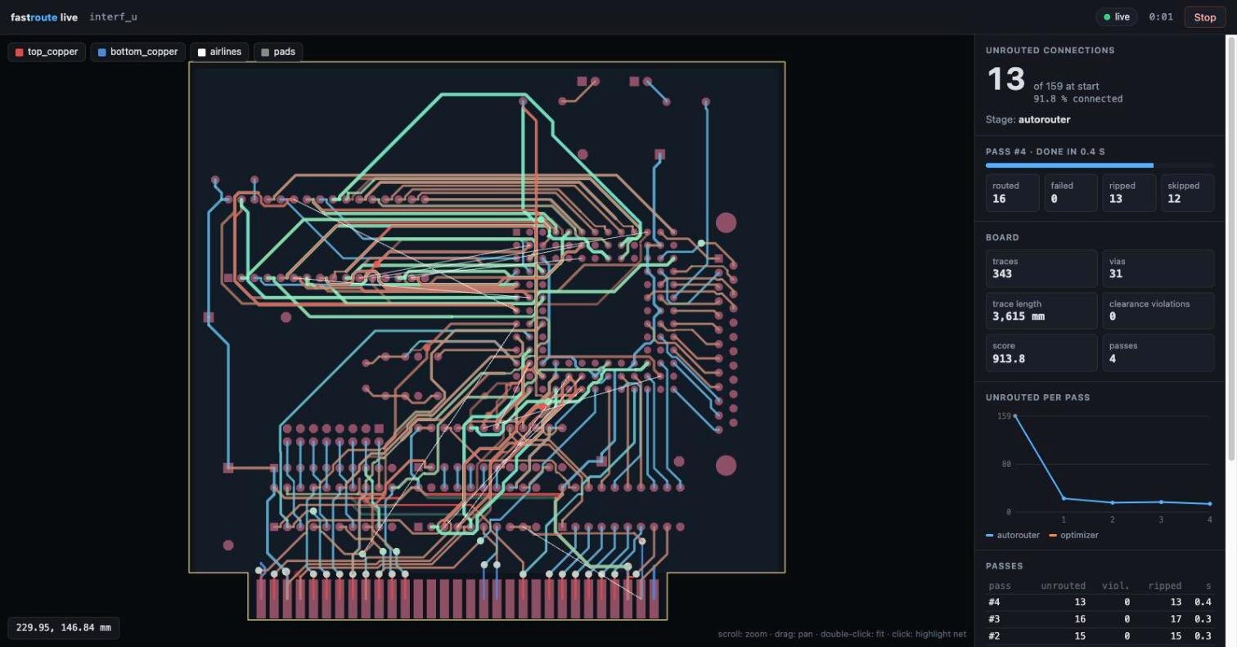Screen dimensions: 1237x647
Task: Toggle the bottom_copper layer visibility
Action: click(x=138, y=52)
